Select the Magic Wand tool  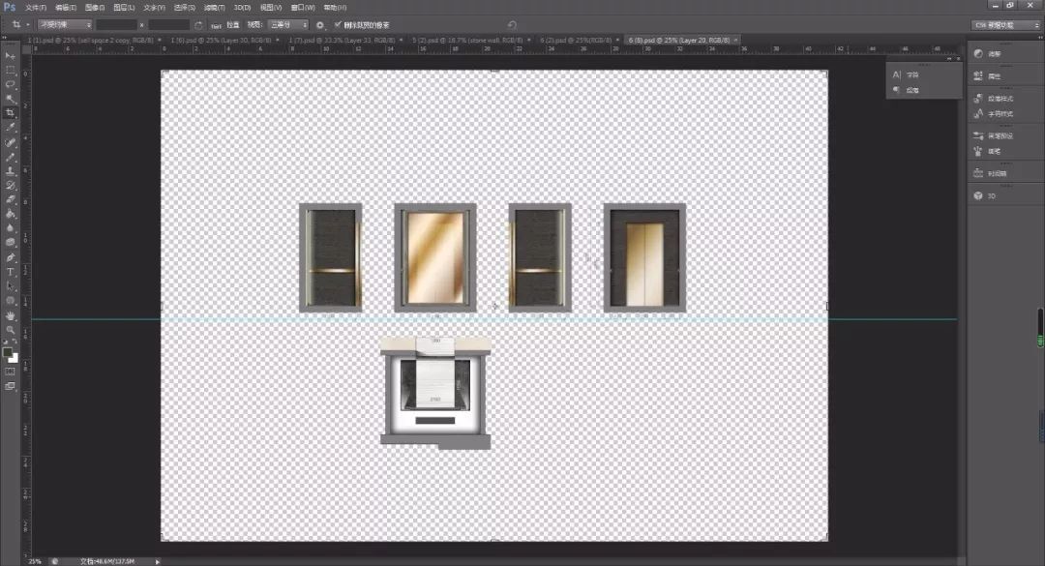pyautogui.click(x=10, y=99)
